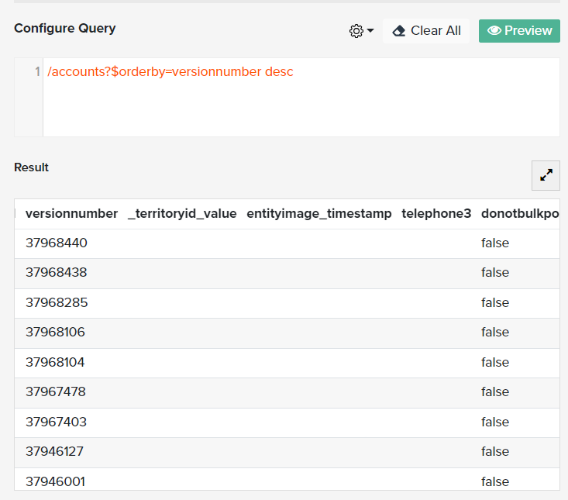Select line number 1 in query editor

37,72
